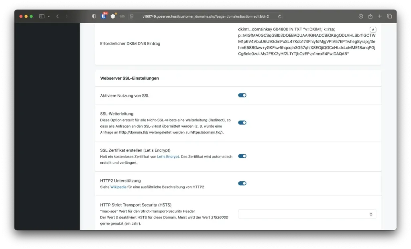Turn off the SSL-Weiterleitung switch
The height and width of the screenshot is (249, 411).
point(242,122)
